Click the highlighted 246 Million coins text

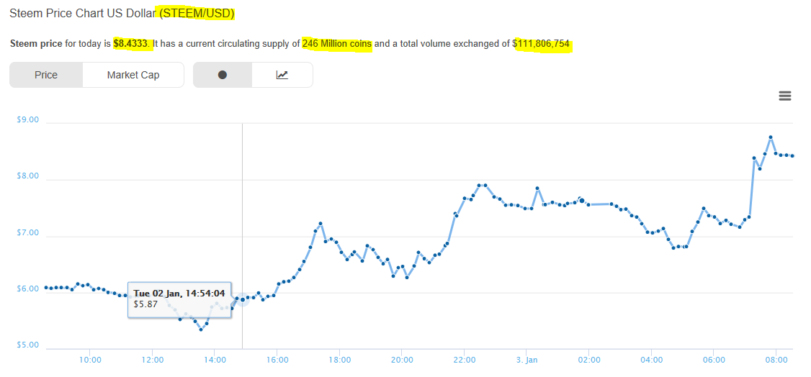click(336, 45)
